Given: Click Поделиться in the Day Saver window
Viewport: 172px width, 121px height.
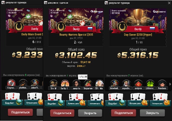Looking at the screenshot, I should pos(124,113).
